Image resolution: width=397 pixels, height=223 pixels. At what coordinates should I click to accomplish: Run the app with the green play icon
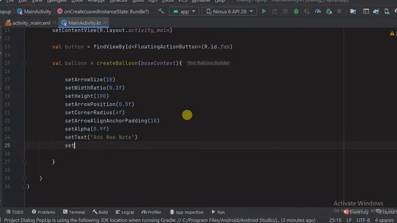(x=264, y=11)
